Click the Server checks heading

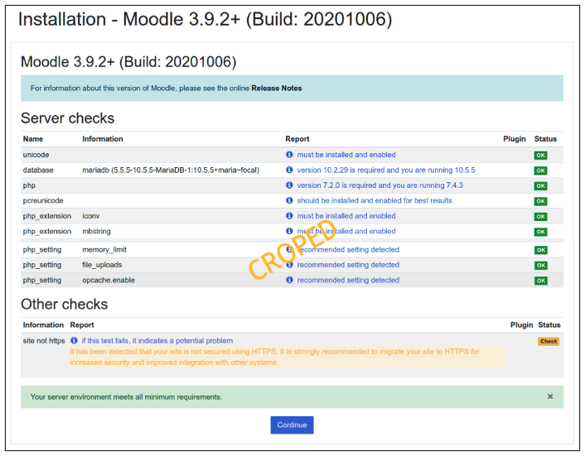click(67, 118)
